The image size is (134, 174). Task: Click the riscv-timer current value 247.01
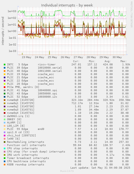76,65
